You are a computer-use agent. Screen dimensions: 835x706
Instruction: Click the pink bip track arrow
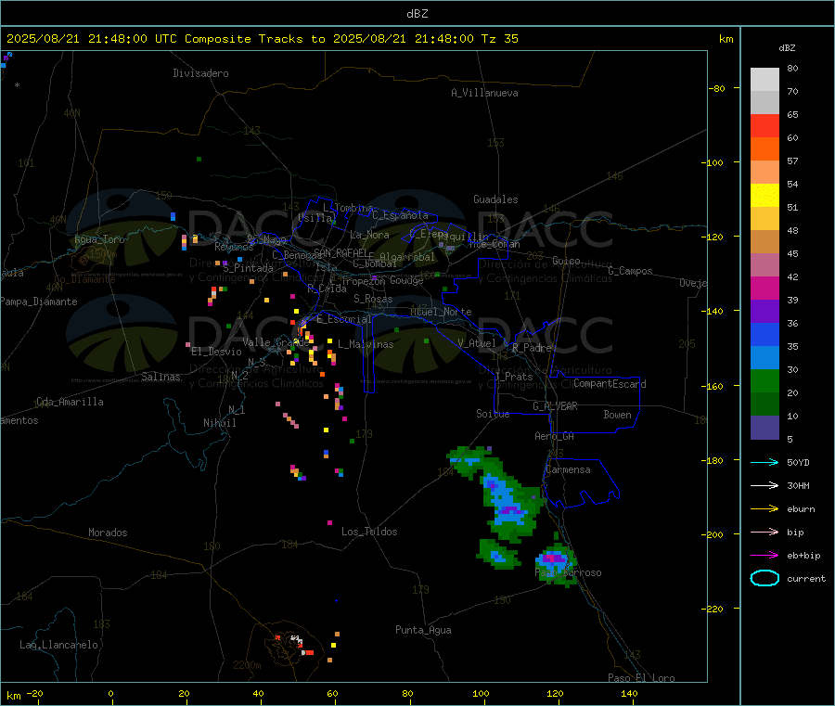[764, 532]
